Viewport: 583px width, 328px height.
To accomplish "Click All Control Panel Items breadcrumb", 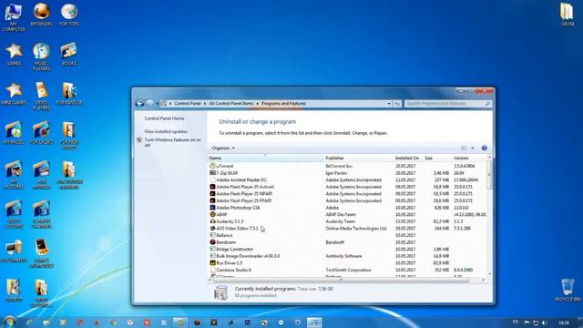I will [x=230, y=103].
